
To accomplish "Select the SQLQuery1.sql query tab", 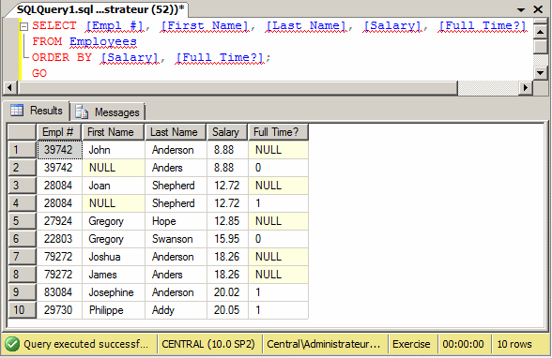I will click(100, 9).
